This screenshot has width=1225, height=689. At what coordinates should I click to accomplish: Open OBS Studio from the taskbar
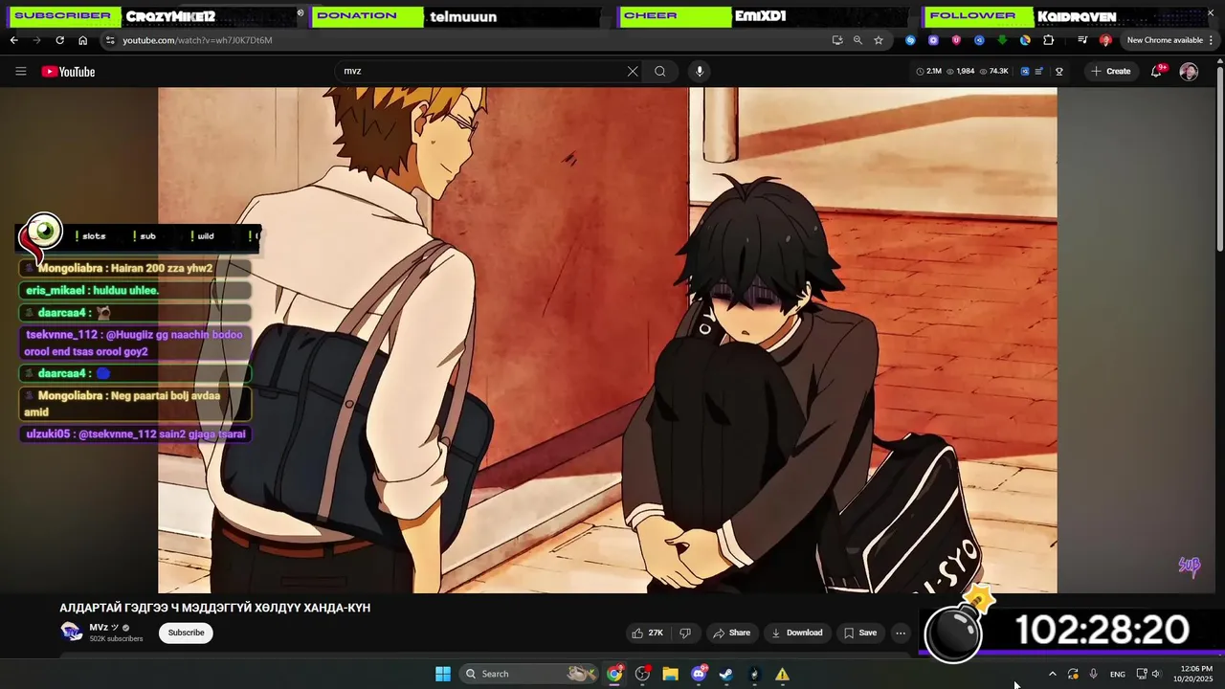[642, 674]
